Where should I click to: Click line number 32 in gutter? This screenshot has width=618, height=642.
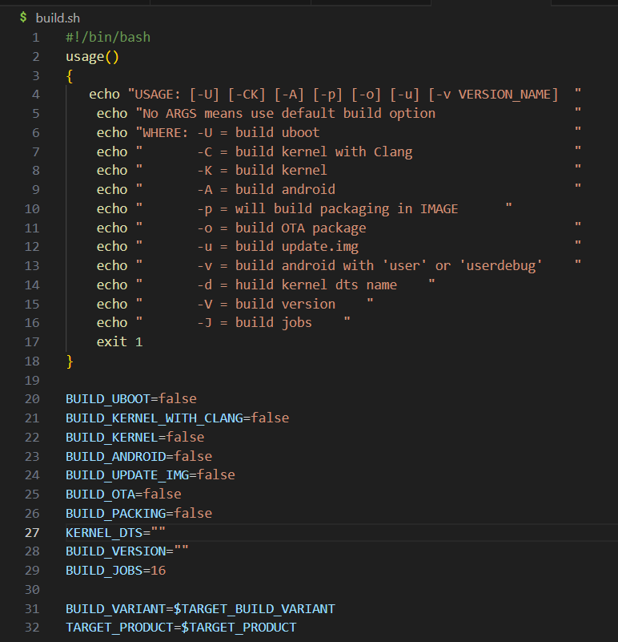[x=32, y=628]
